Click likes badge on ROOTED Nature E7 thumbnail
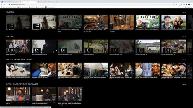 pos(106,52)
